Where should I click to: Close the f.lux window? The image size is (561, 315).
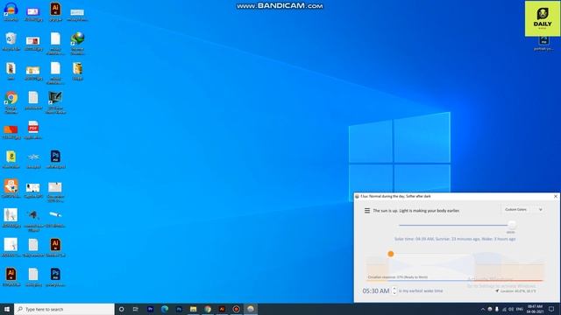(x=556, y=196)
